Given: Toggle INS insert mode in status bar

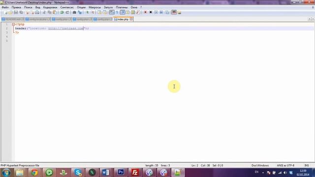Looking at the screenshot, I should 307,166.
